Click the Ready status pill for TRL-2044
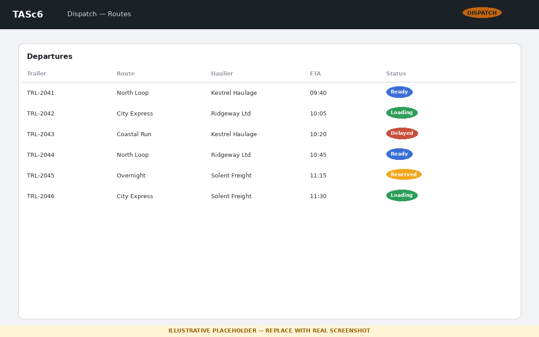This screenshot has height=337, width=539. coord(399,154)
